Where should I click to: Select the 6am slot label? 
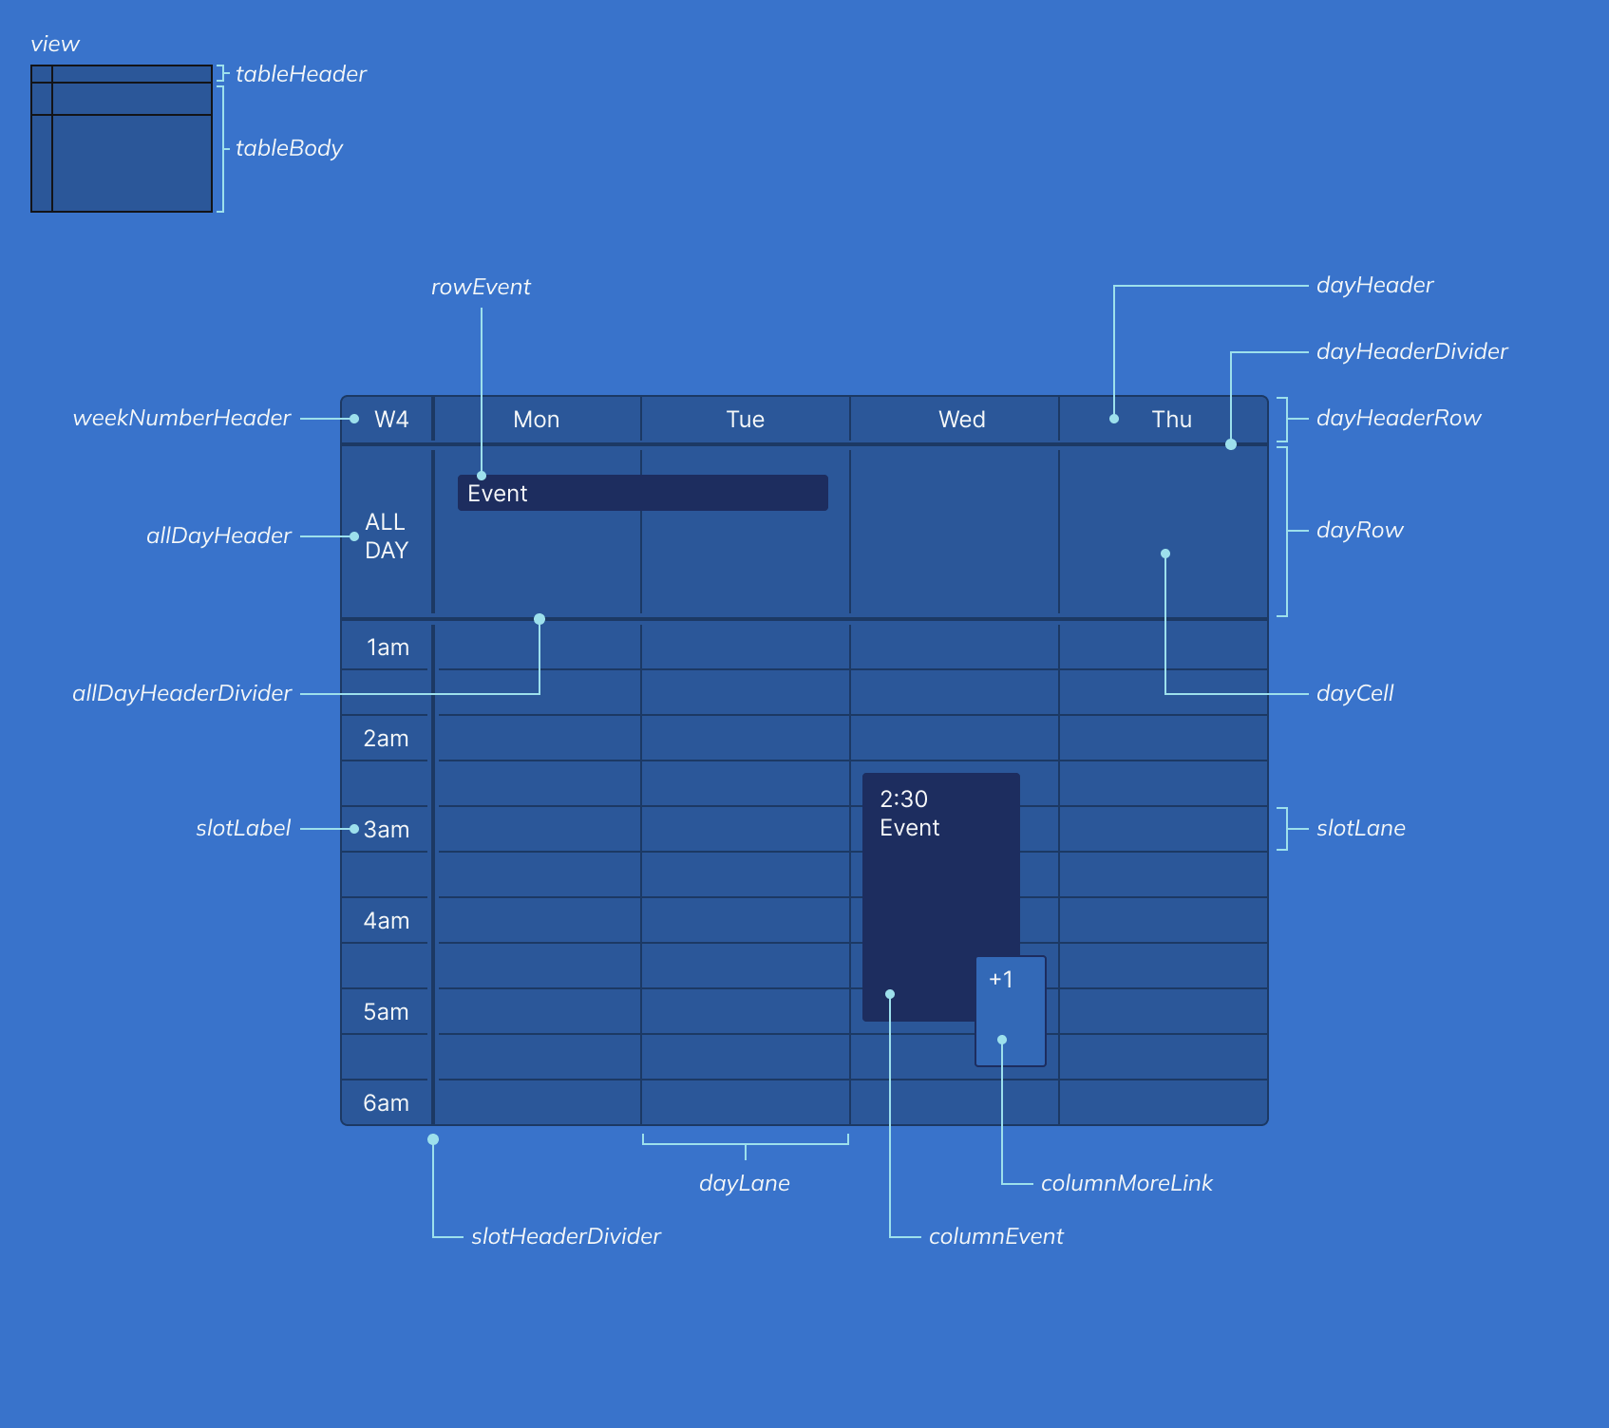pyautogui.click(x=386, y=1102)
